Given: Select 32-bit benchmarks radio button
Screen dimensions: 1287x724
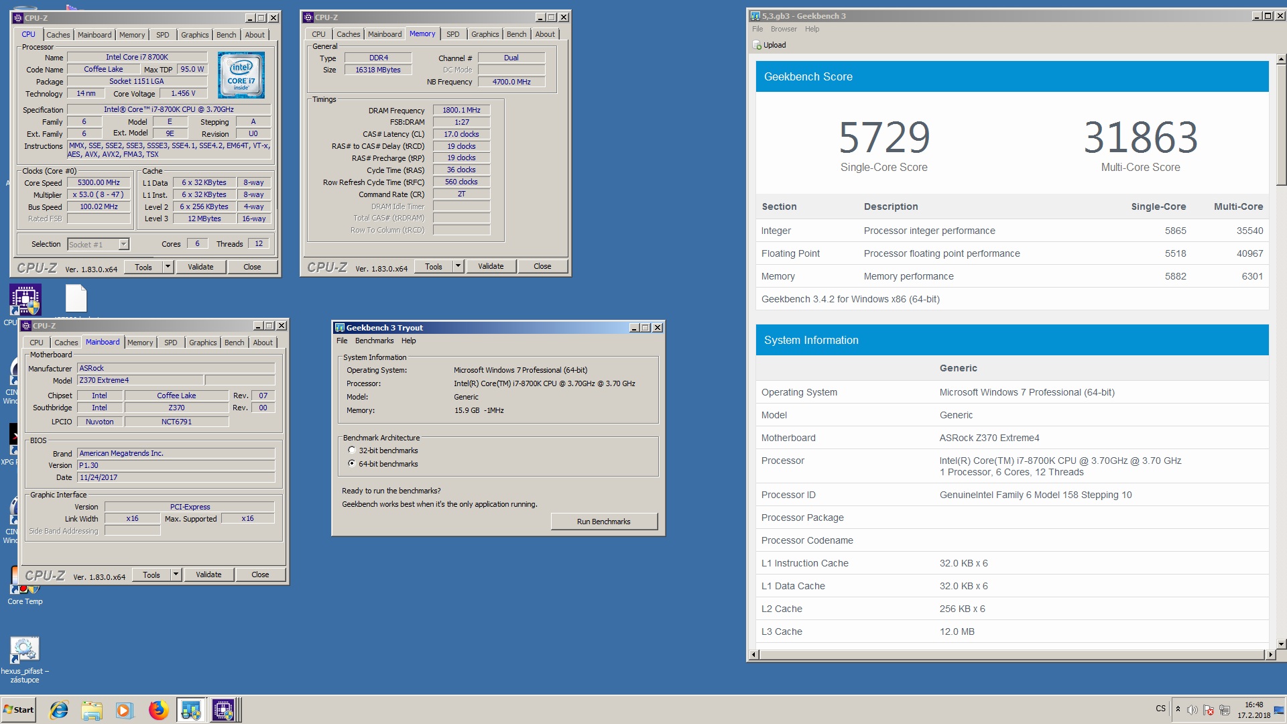Looking at the screenshot, I should tap(352, 450).
